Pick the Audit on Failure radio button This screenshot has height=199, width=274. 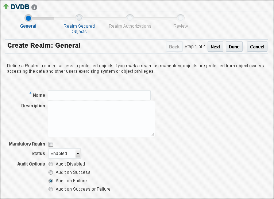[51, 181]
